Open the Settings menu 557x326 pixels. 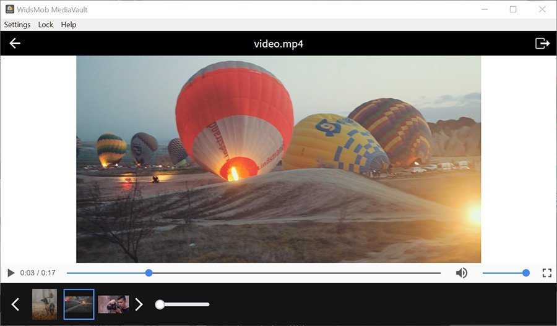coord(17,25)
